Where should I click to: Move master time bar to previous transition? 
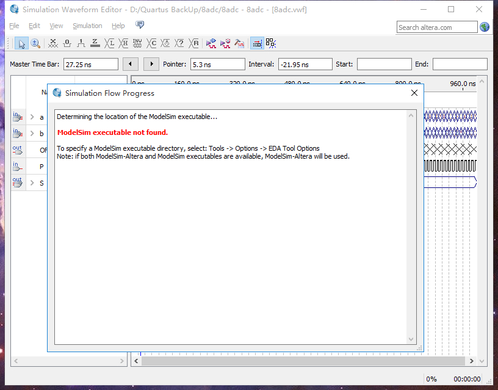tap(130, 64)
